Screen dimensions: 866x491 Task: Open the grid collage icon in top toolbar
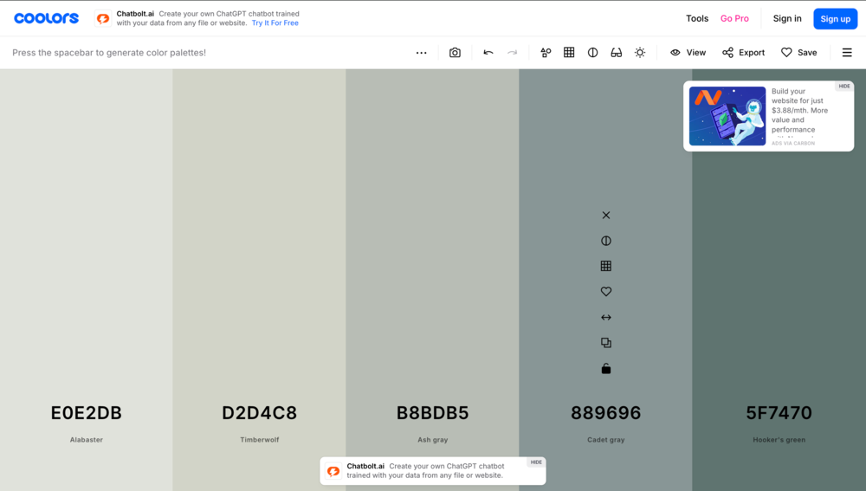[569, 53]
